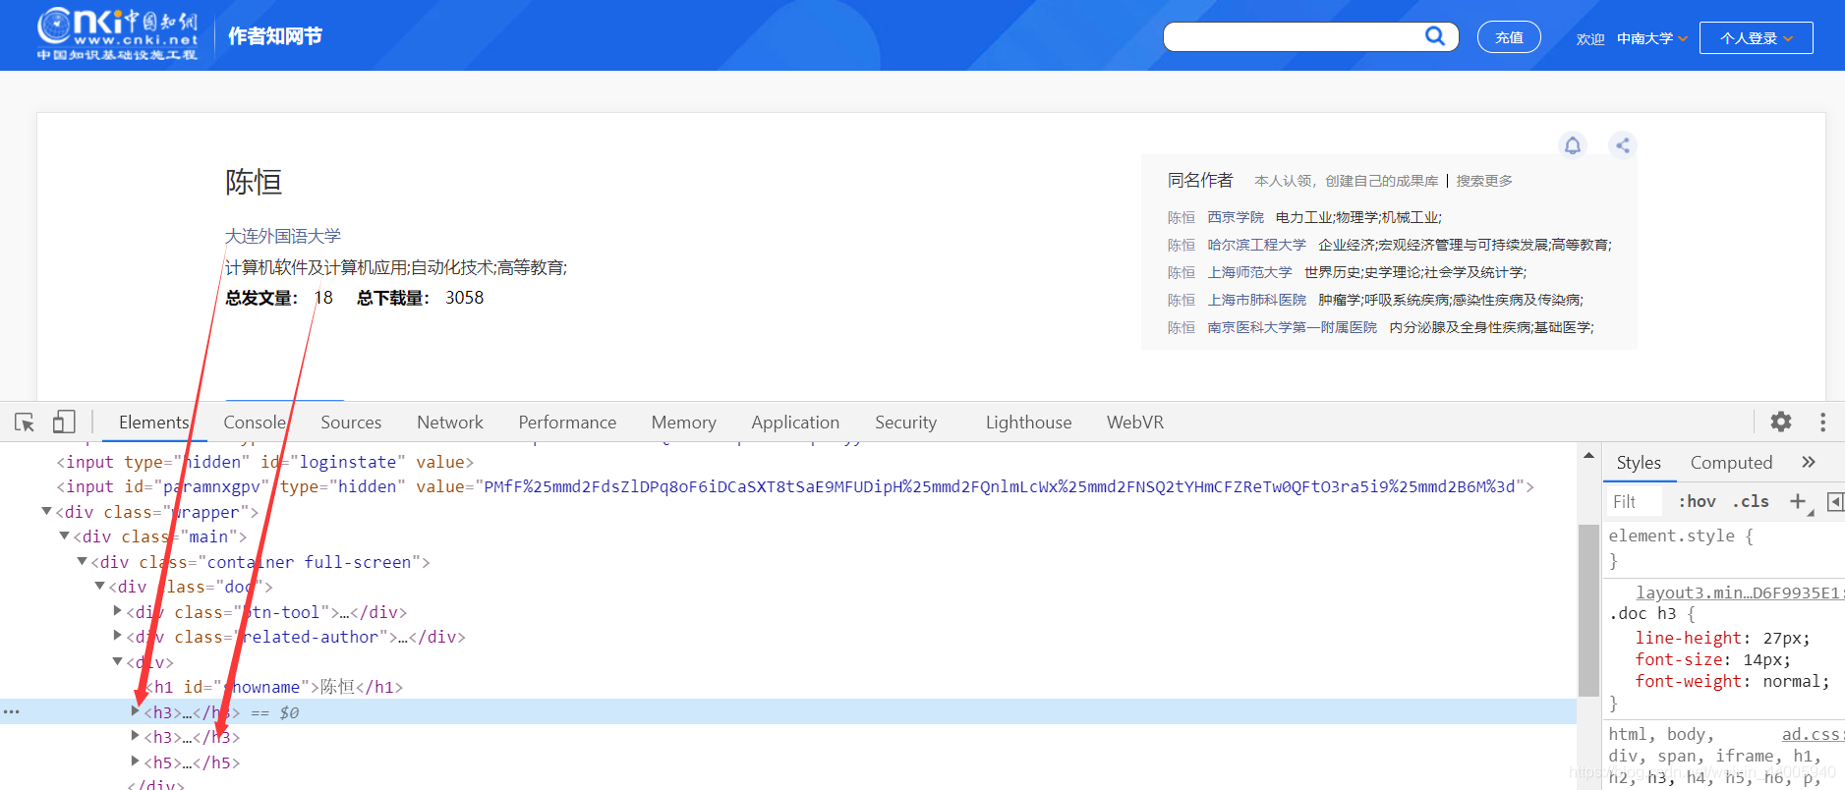Click the notification bell icon
Viewport: 1845px width, 790px height.
click(x=1573, y=145)
